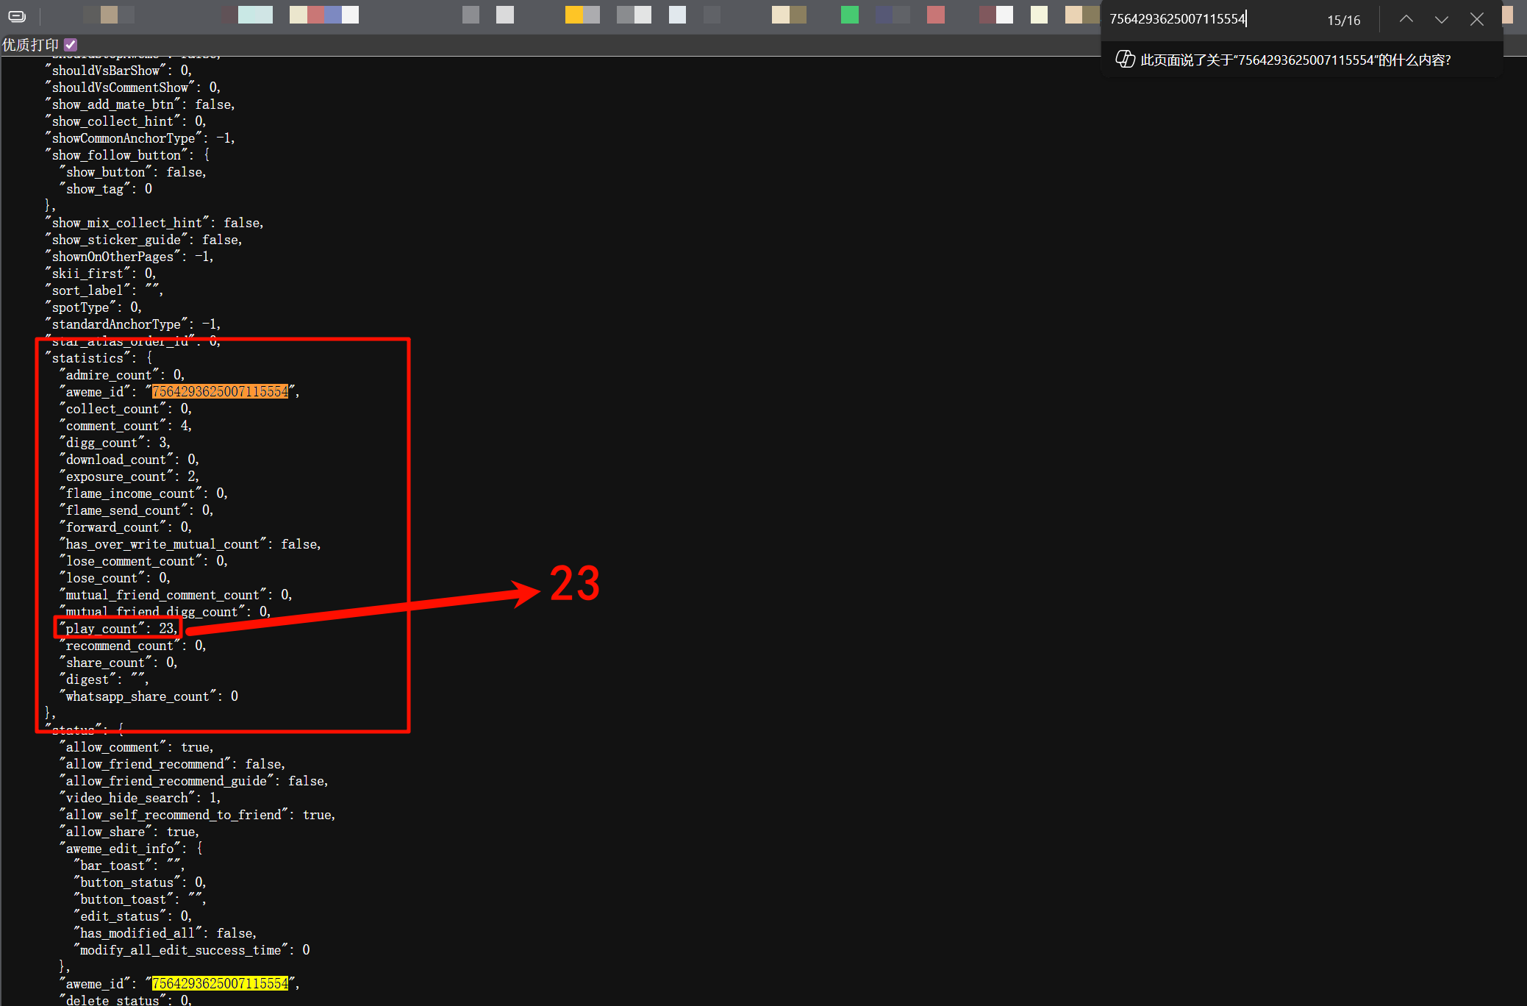Jump to next find match arrow
Image resolution: width=1527 pixels, height=1006 pixels.
(x=1441, y=20)
